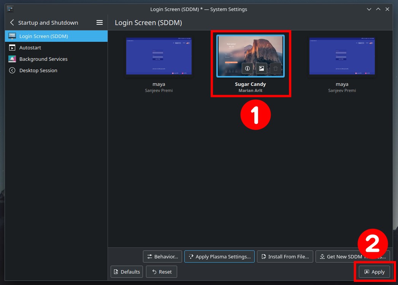Maximize the System Settings window
The width and height of the screenshot is (398, 285).
point(378,9)
